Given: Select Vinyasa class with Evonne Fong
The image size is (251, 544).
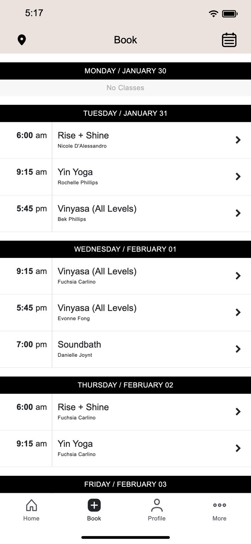Looking at the screenshot, I should tap(97, 312).
